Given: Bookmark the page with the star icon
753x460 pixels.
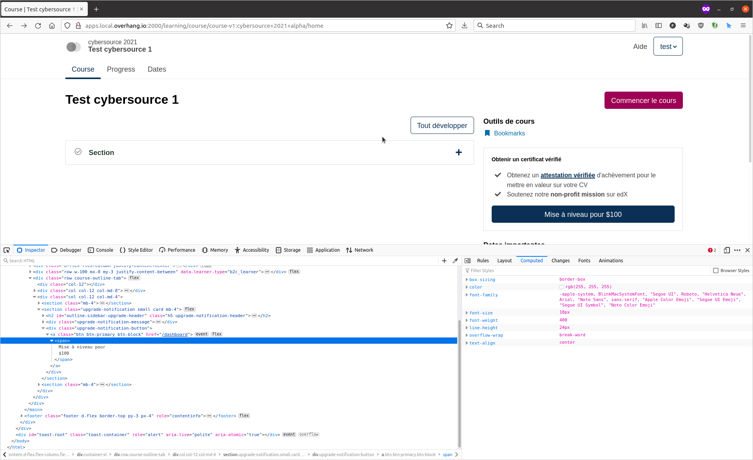Looking at the screenshot, I should click(x=449, y=25).
